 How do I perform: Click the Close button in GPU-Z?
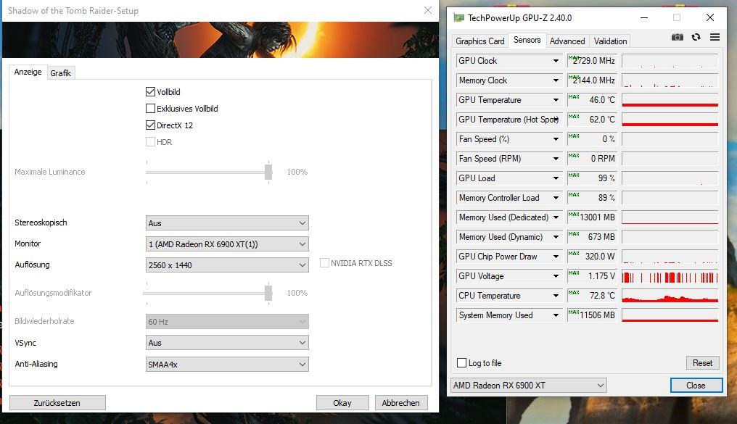(x=696, y=386)
